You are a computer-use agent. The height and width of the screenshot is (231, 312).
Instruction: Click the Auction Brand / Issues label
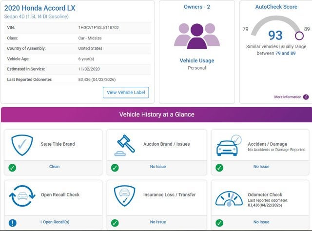pyautogui.click(x=166, y=144)
